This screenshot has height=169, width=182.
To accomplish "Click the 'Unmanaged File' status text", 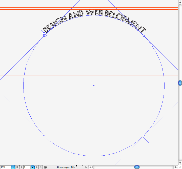I will (x=66, y=167).
